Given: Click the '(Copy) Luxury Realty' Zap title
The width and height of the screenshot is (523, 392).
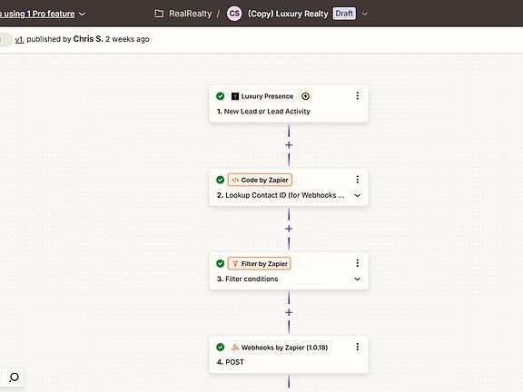Looking at the screenshot, I should point(288,14).
